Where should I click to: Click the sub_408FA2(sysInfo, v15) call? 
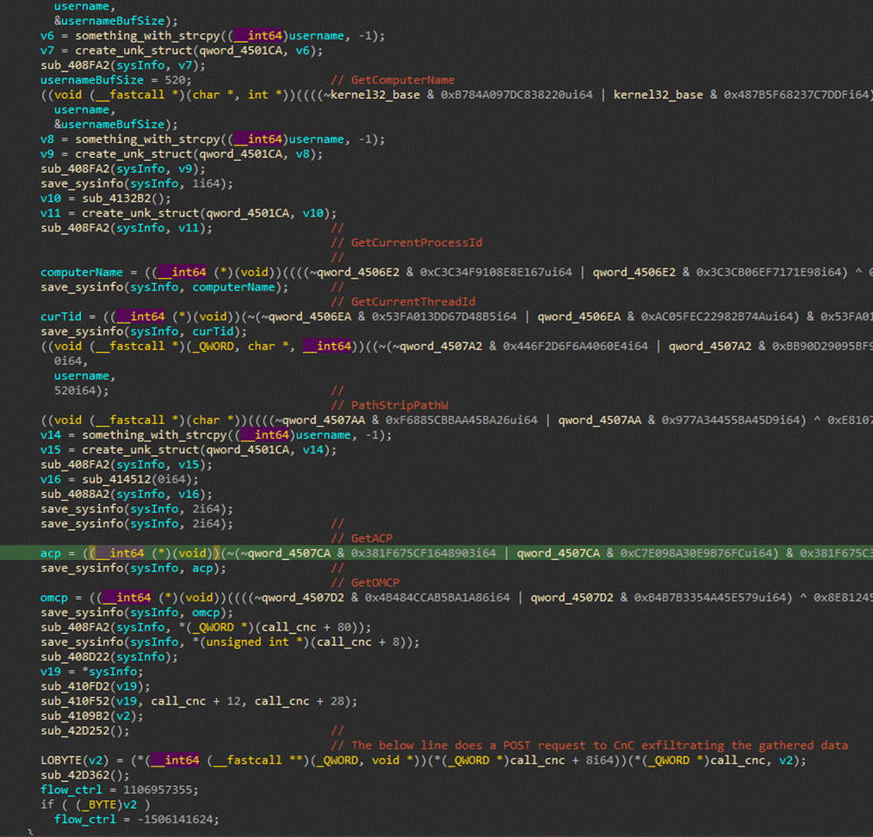pyautogui.click(x=127, y=465)
